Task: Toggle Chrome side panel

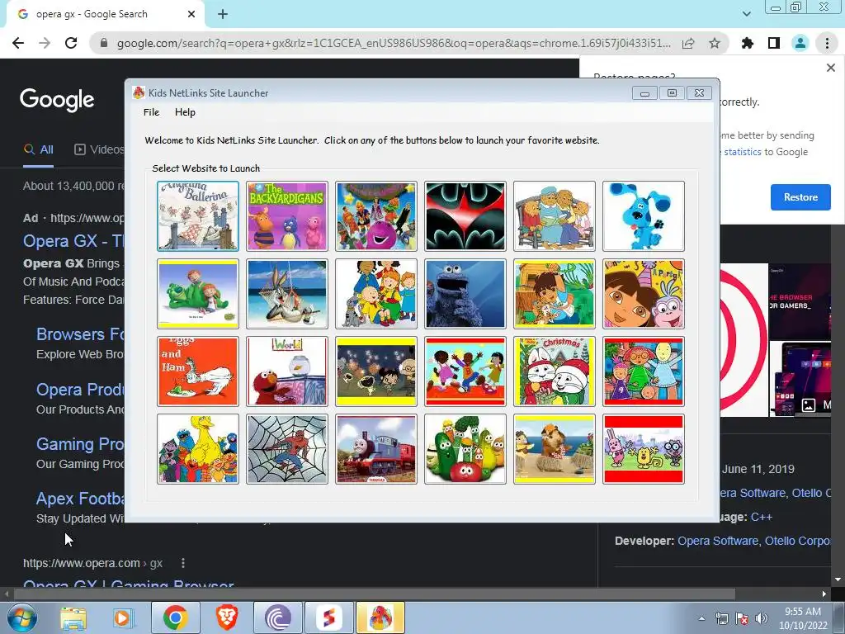Action: tap(774, 43)
